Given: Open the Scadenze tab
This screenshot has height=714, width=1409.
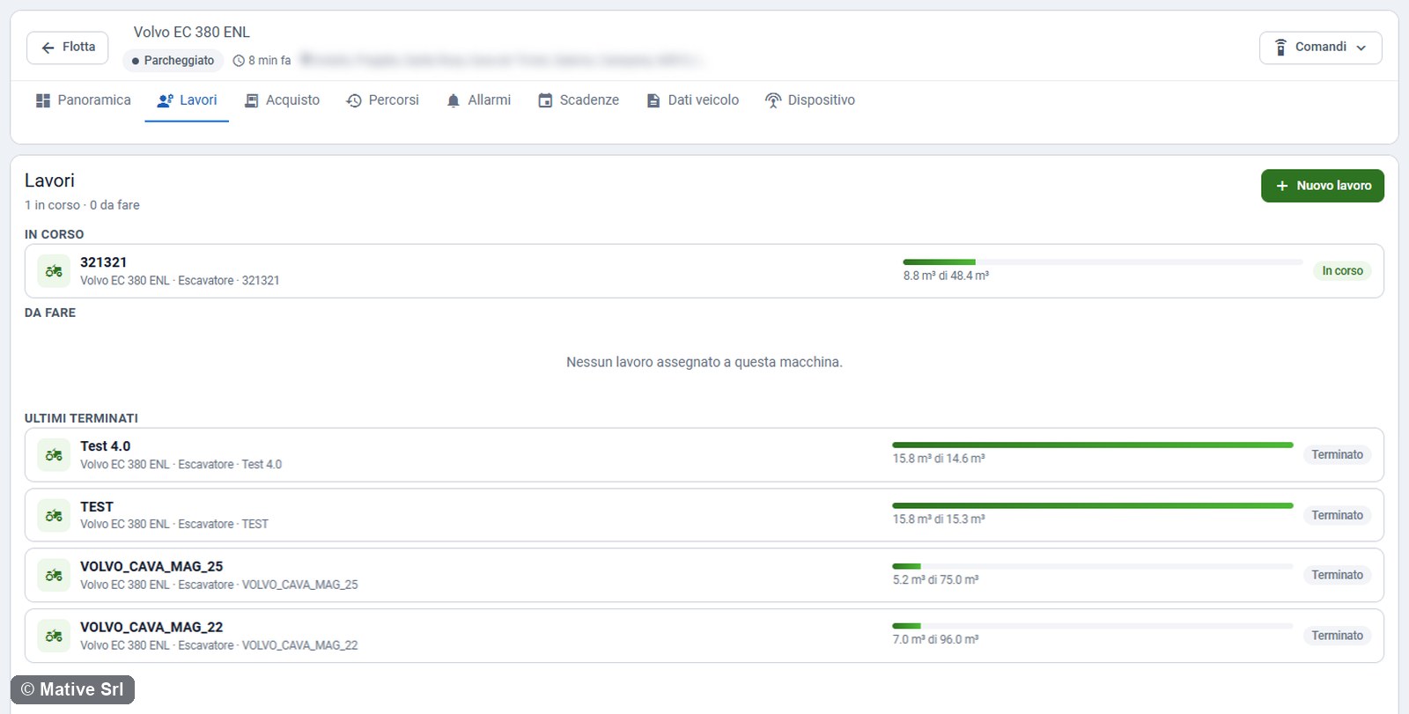Looking at the screenshot, I should click(579, 100).
